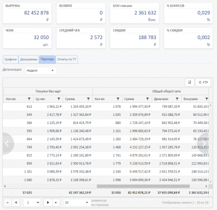Click the % СКИДКИ value 0,002
This screenshot has width=217, height=210.
[x=203, y=38]
